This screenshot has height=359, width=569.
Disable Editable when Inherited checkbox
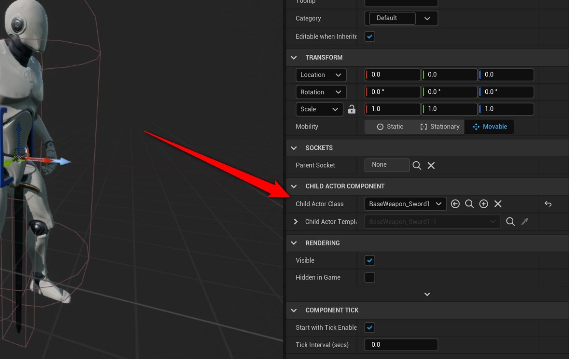coord(369,36)
